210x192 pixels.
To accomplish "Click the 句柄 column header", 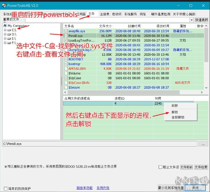I will pyautogui.click(x=173, y=99).
